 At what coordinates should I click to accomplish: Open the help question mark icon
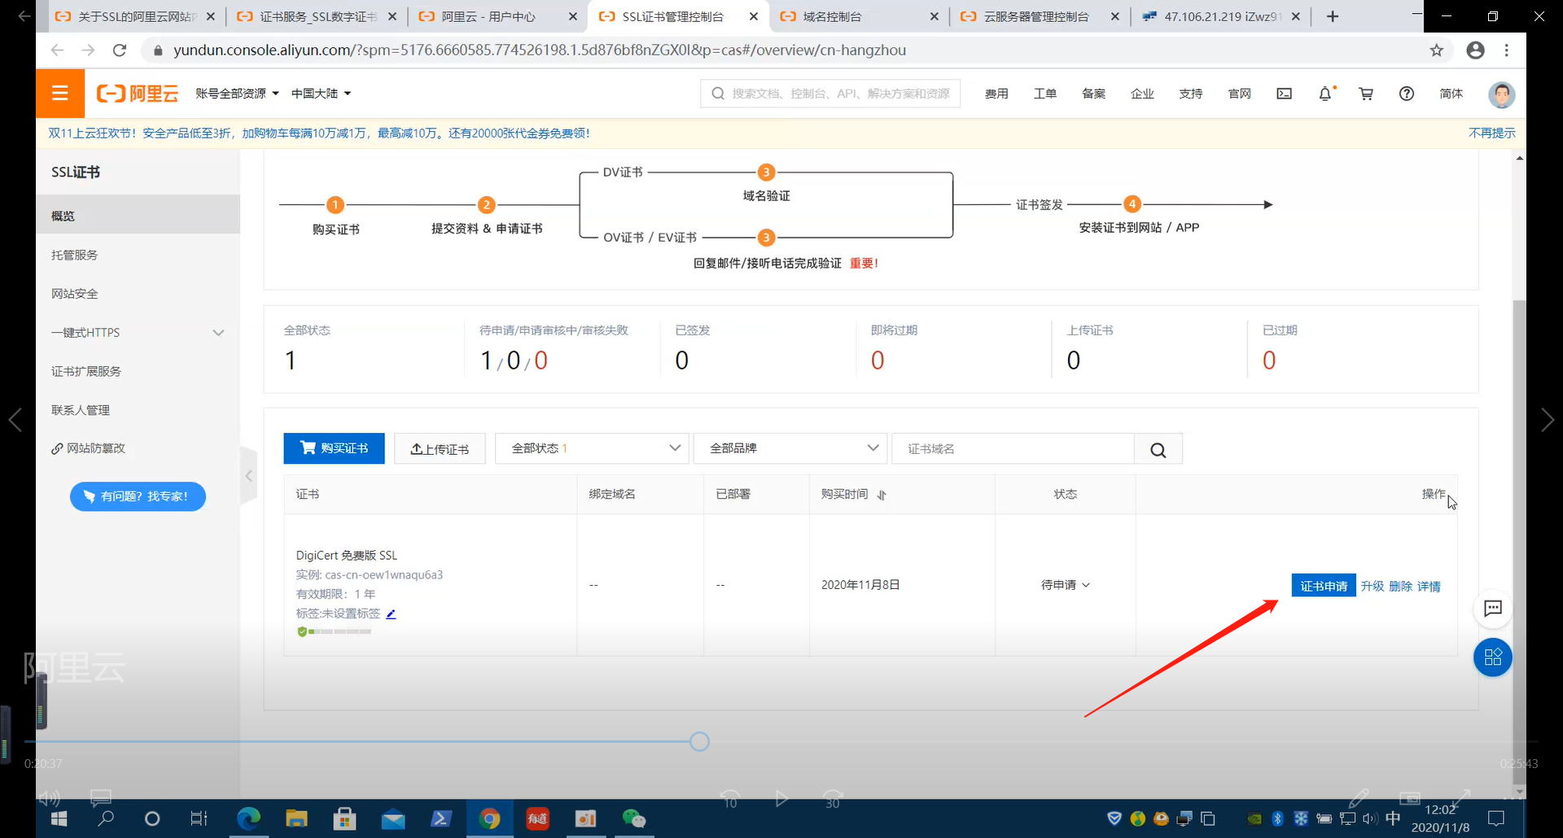(1407, 94)
